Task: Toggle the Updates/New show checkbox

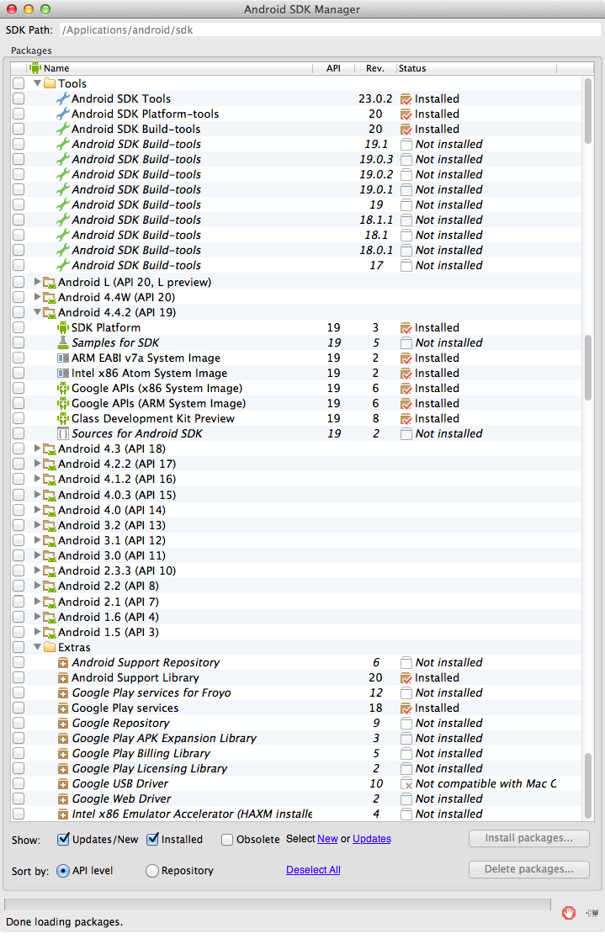Action: [63, 839]
